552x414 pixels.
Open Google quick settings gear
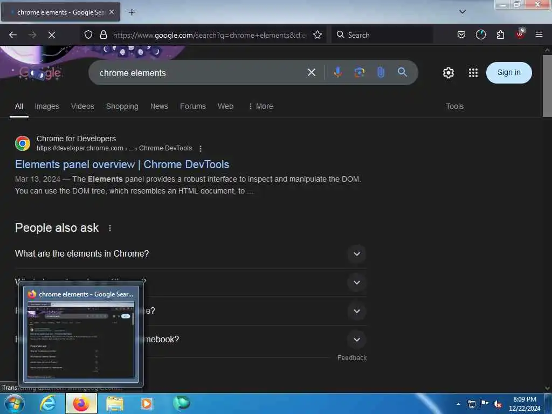[448, 73]
